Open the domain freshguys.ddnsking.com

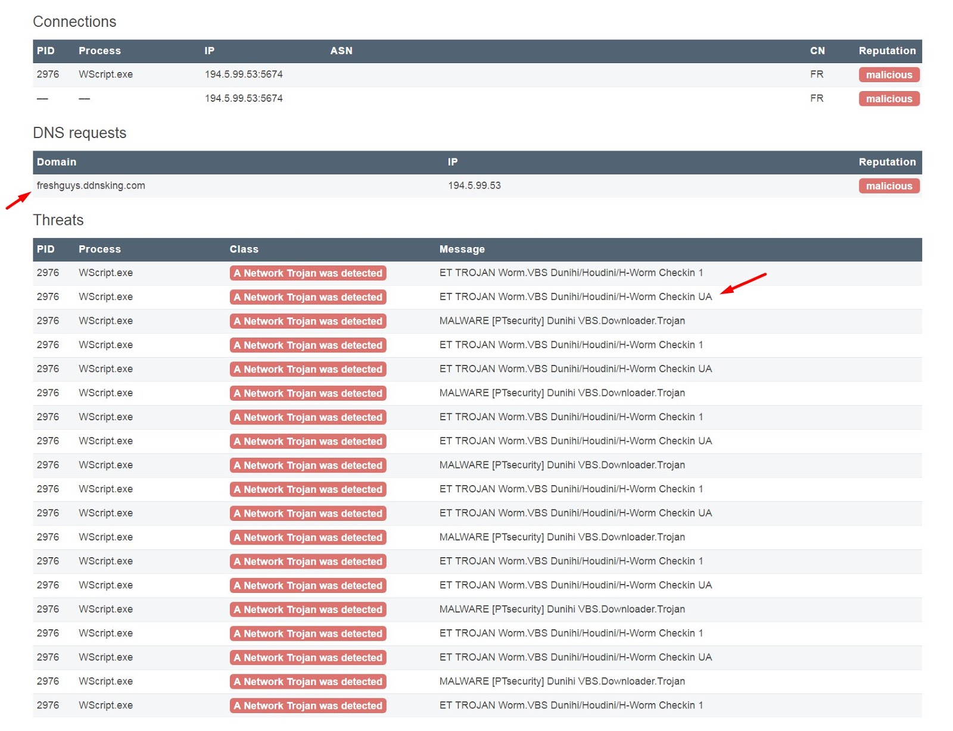coord(91,185)
